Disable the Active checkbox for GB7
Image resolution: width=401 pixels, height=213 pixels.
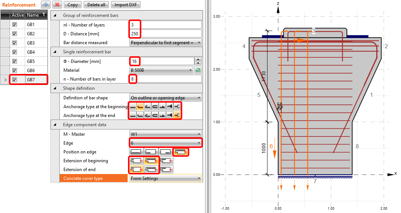[x=15, y=79]
